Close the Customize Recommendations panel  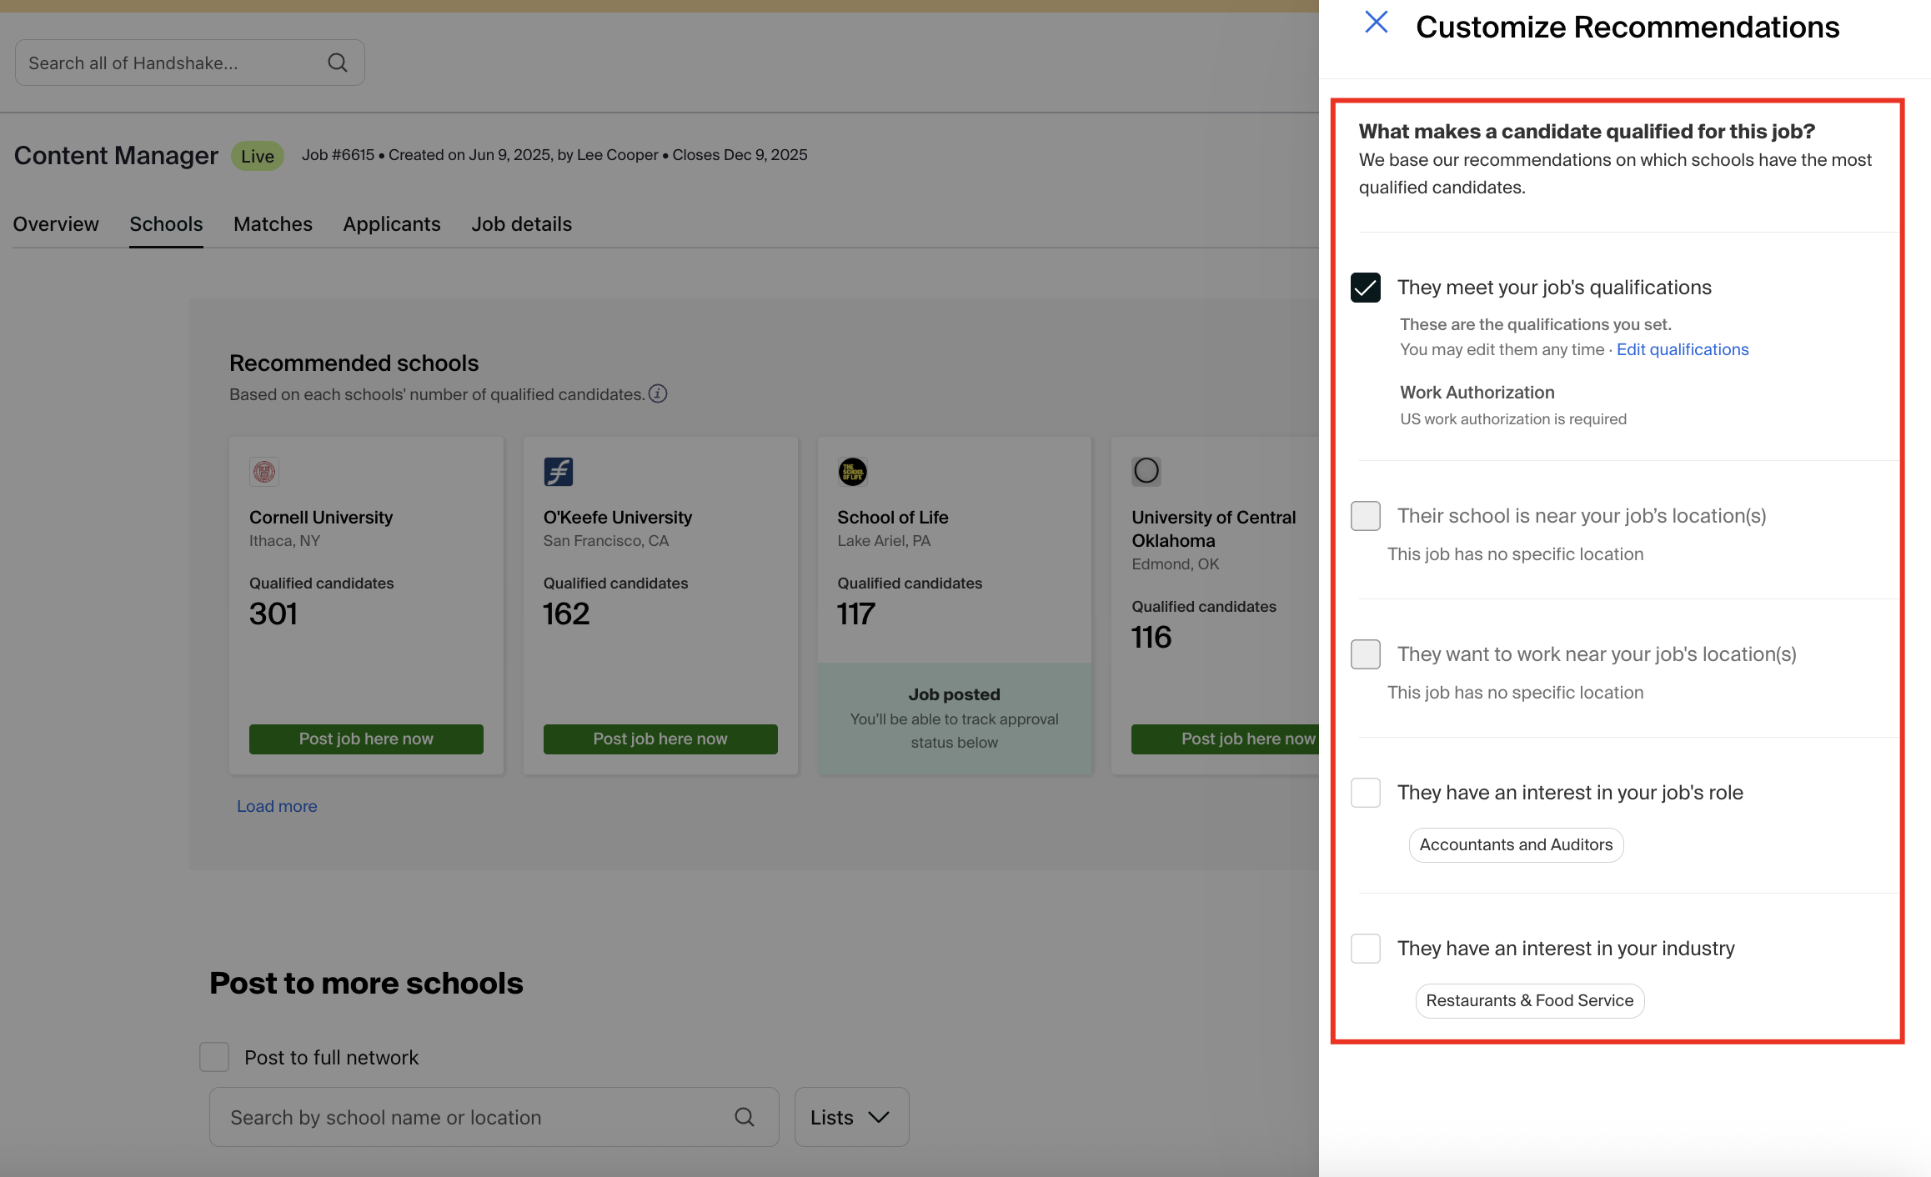(x=1376, y=23)
